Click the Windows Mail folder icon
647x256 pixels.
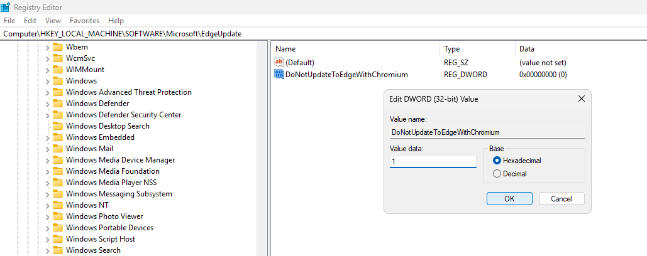click(58, 149)
